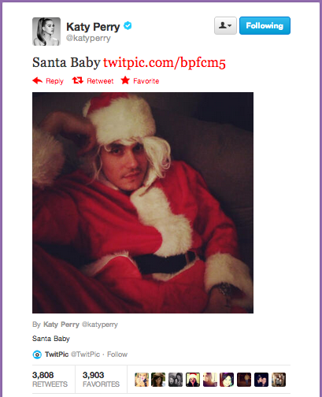Click the Reply arrow icon

coord(38,80)
